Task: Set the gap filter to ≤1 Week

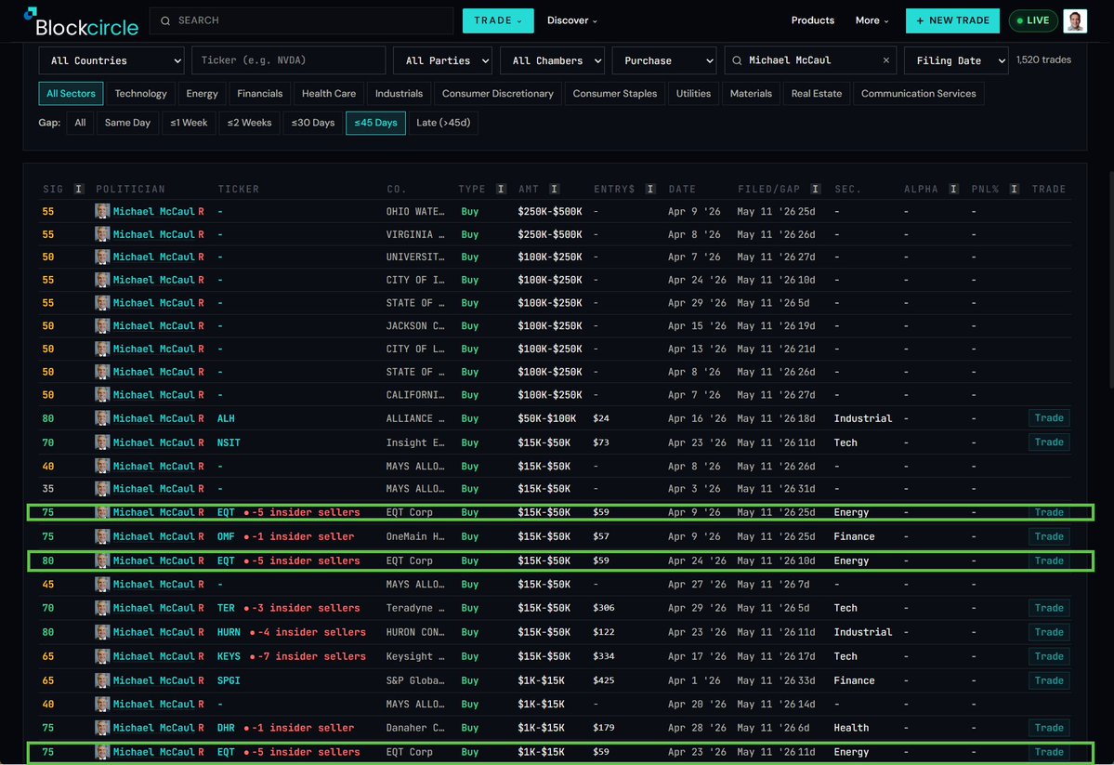Action: tap(189, 123)
